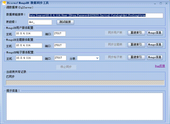Click the port field in user service config
The width and height of the screenshot is (170, 124).
(59, 34)
